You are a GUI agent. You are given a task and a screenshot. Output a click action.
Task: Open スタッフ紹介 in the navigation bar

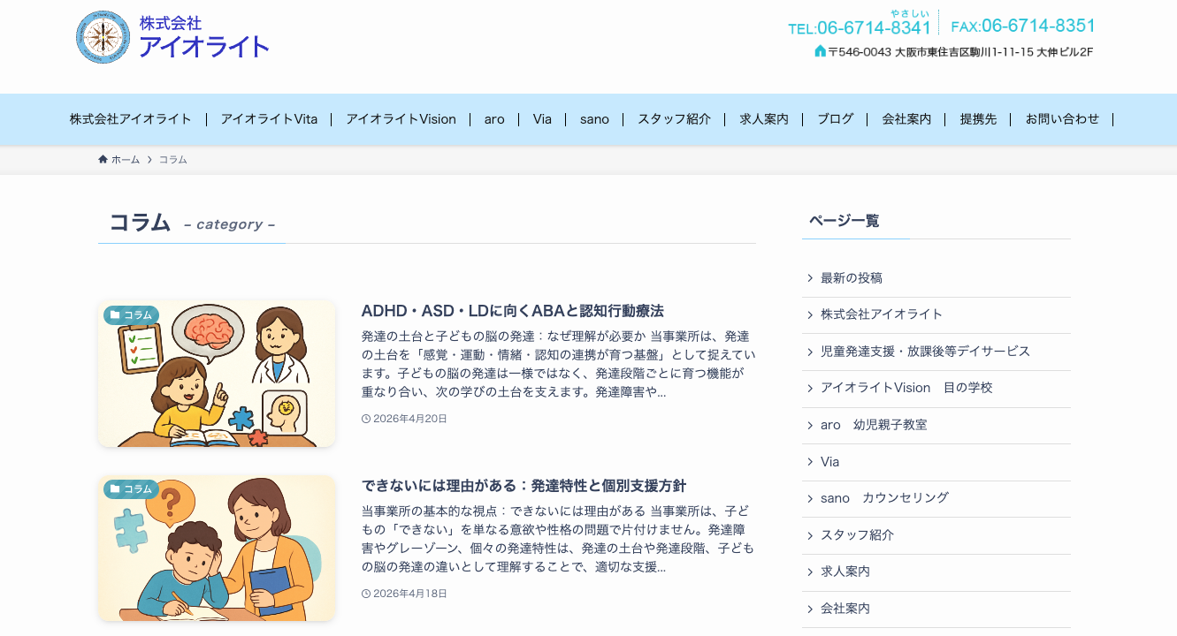674,119
